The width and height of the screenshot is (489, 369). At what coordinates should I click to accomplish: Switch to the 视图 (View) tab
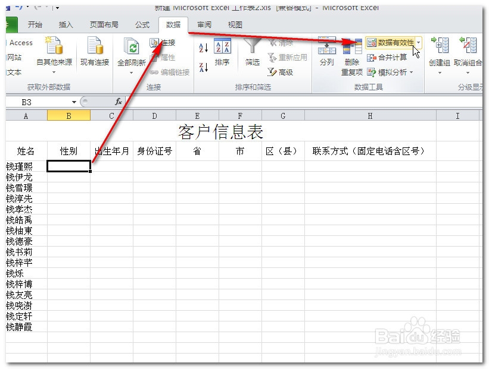point(235,24)
